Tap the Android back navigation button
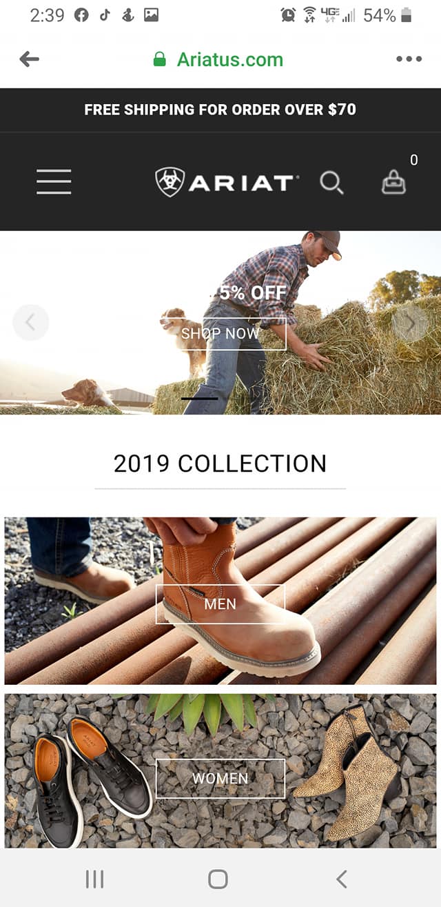441x907 pixels. pos(341,879)
